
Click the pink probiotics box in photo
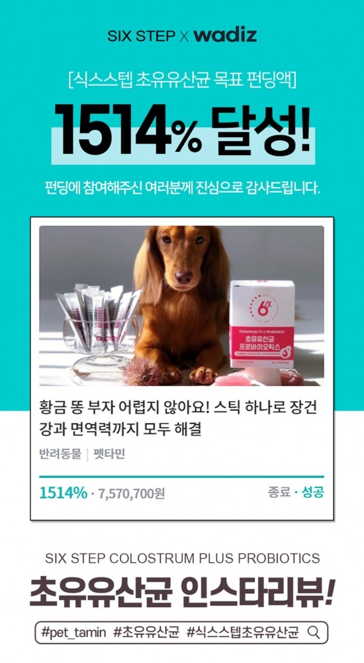pos(262,324)
